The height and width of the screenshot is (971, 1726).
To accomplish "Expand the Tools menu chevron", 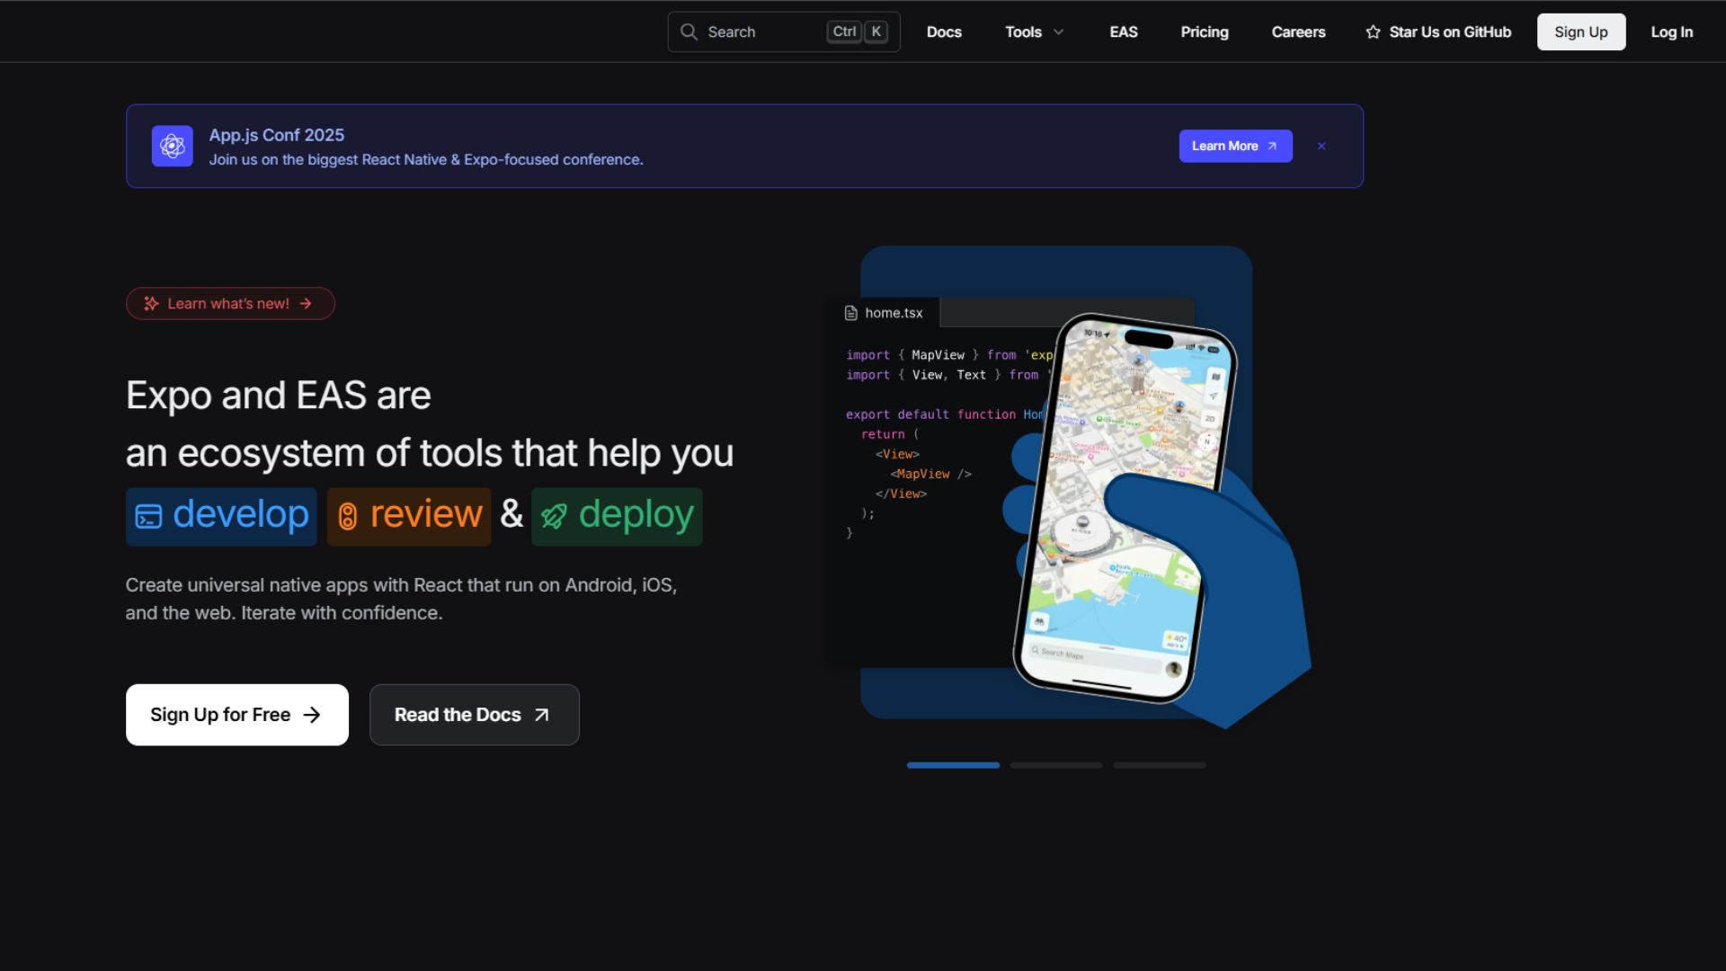I will pyautogui.click(x=1058, y=31).
